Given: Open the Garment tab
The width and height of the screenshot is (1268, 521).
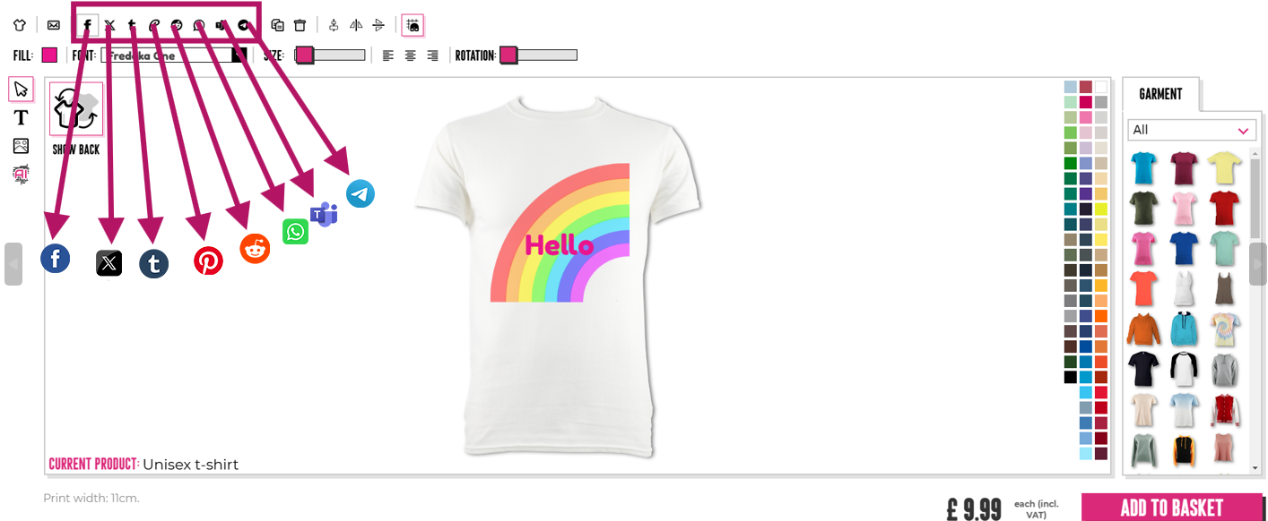Looking at the screenshot, I should click(1160, 94).
